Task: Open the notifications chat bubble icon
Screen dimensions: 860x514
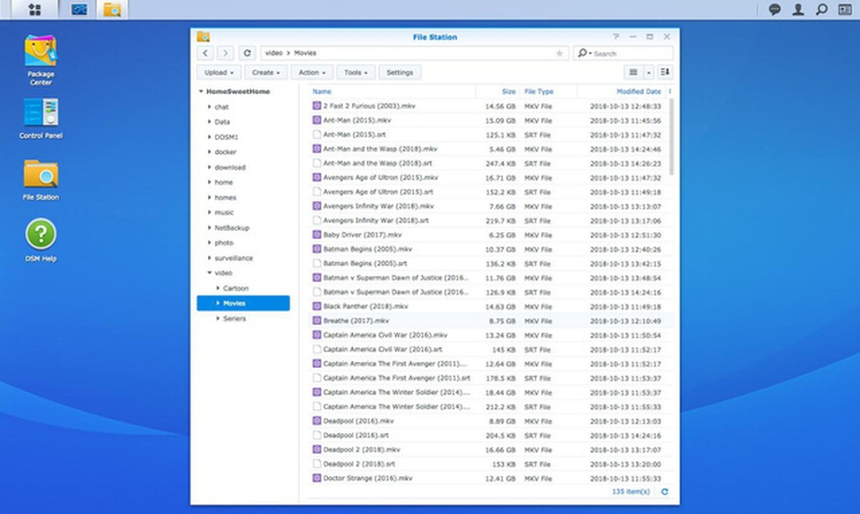Action: click(774, 9)
